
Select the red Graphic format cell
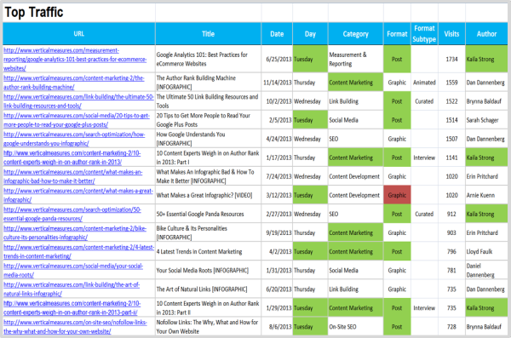point(397,195)
